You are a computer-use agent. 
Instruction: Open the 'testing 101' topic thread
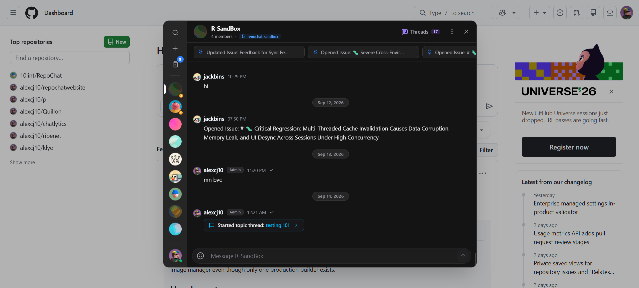pos(254,225)
